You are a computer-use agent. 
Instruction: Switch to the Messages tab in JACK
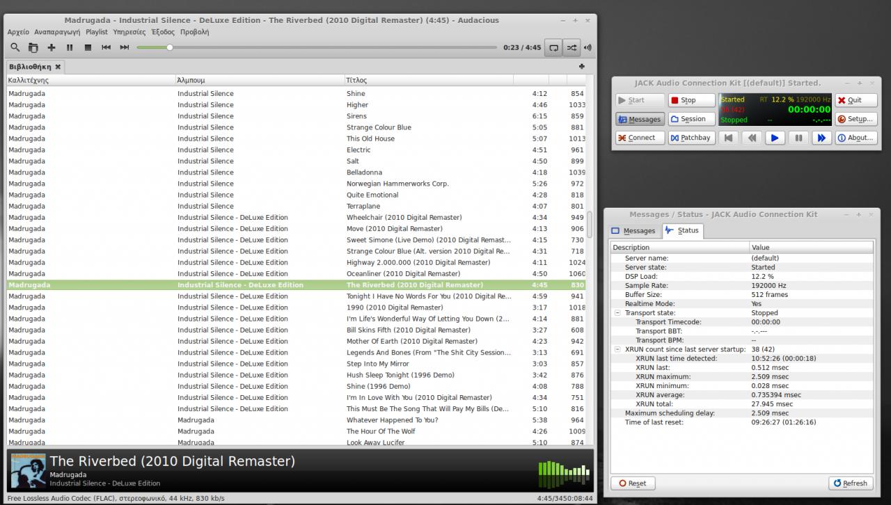(x=633, y=230)
